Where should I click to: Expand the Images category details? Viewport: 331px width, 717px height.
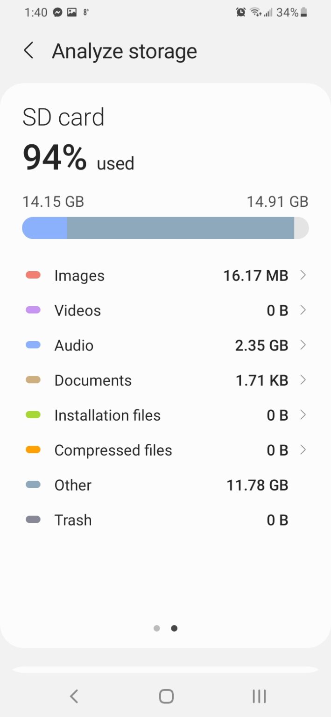(303, 275)
